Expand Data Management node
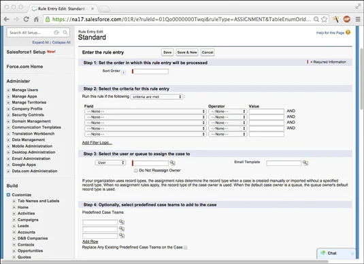 8,139
